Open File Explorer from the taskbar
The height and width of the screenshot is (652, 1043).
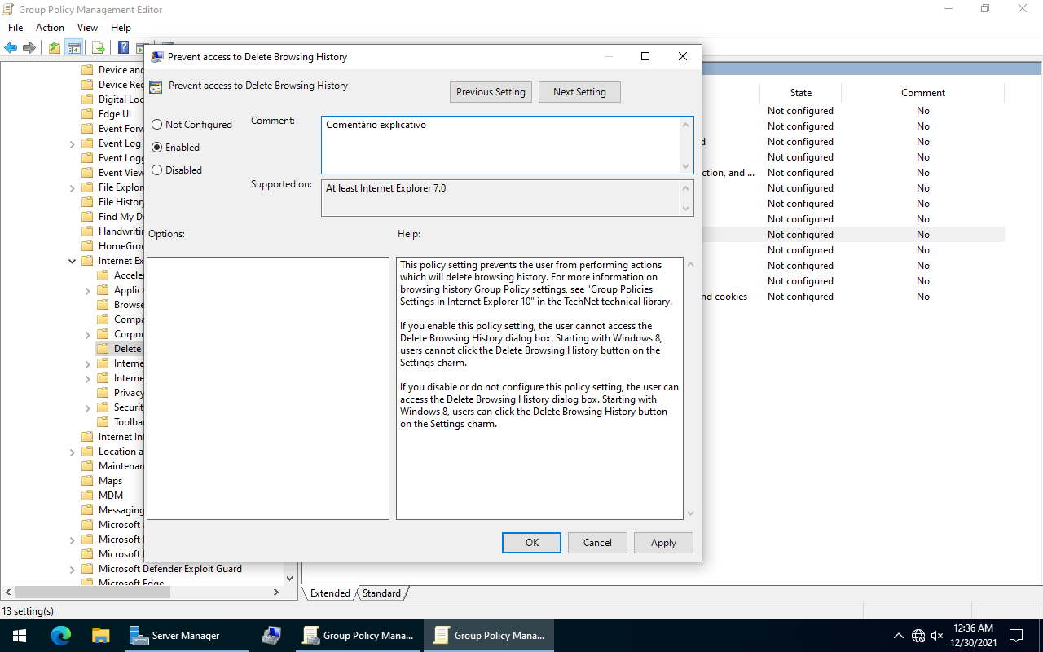click(x=100, y=635)
